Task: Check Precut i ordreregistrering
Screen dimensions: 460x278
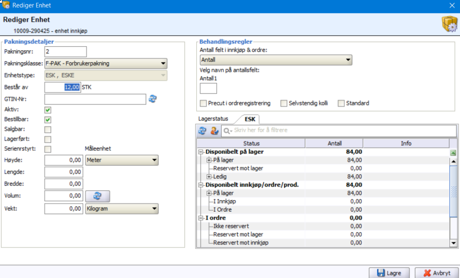Action: 203,103
